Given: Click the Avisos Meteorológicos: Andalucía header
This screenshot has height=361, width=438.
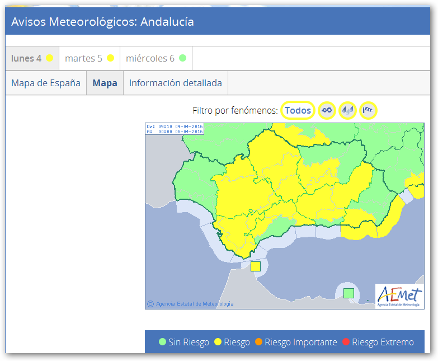Looking at the screenshot, I should (x=102, y=22).
